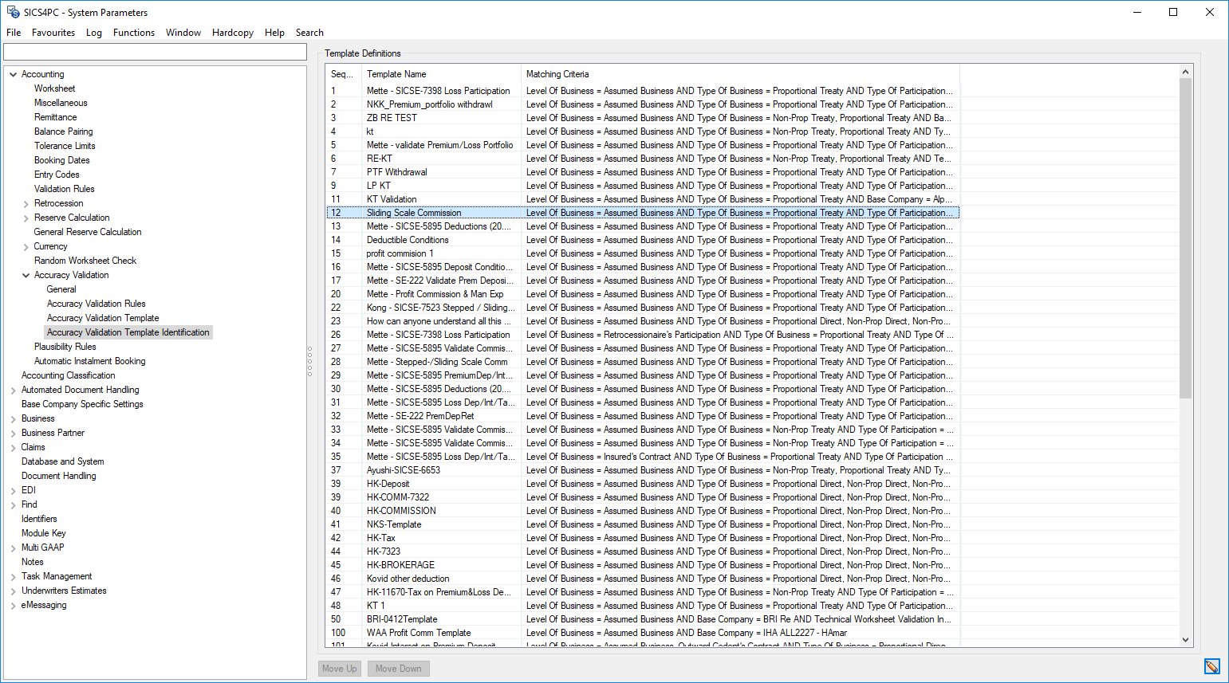This screenshot has height=683, width=1229.
Task: Open the Favourites menu
Action: tap(53, 33)
